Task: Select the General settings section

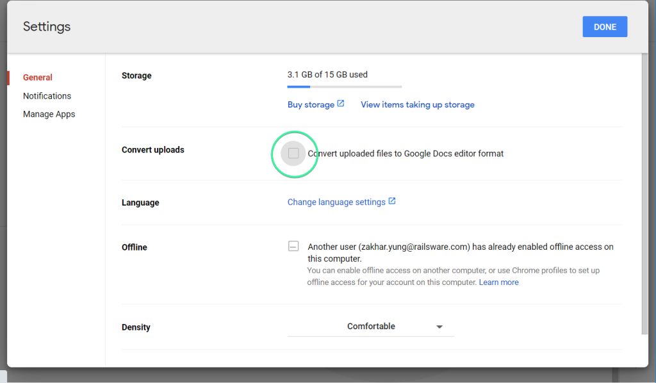Action: pyautogui.click(x=37, y=77)
